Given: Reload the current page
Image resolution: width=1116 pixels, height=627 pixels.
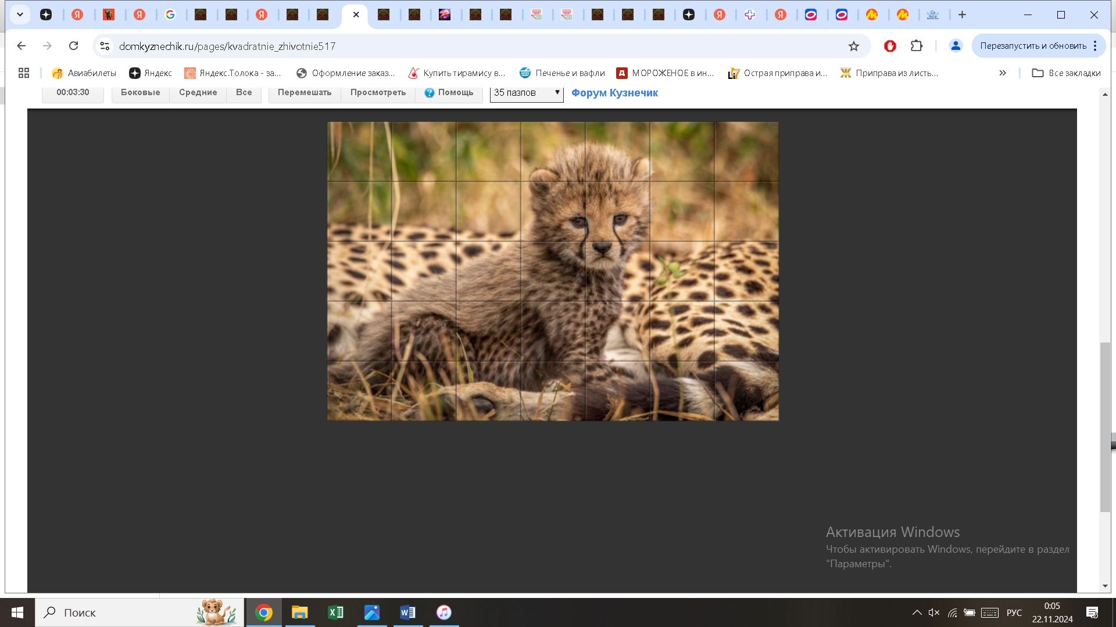Looking at the screenshot, I should pos(73,46).
